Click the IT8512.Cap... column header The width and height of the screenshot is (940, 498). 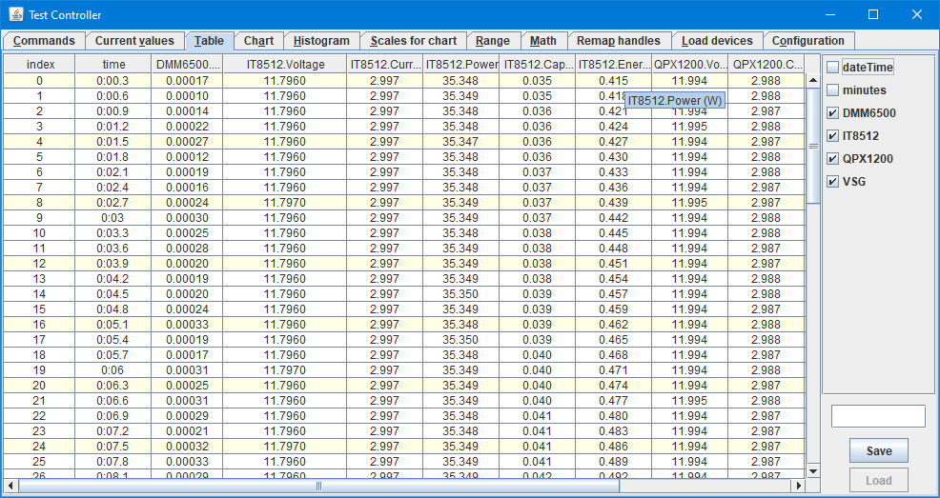[x=537, y=64]
